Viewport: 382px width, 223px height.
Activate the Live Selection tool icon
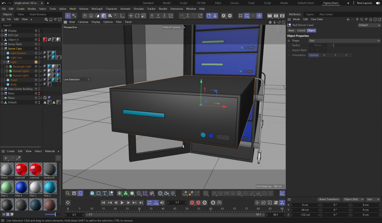pos(68,16)
